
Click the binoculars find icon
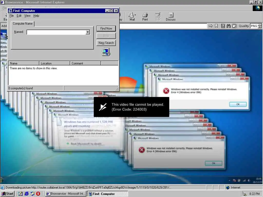(228, 26)
